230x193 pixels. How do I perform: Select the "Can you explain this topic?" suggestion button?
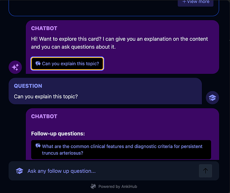[67, 64]
